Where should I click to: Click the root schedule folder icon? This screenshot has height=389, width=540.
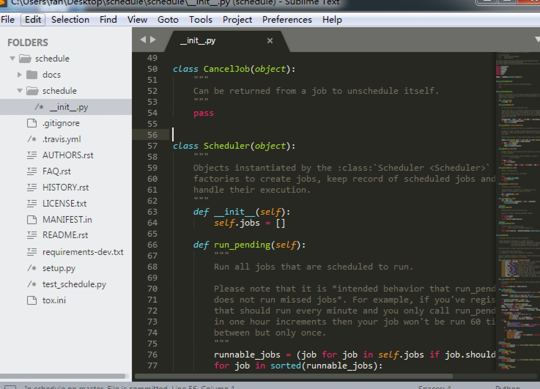(25, 59)
